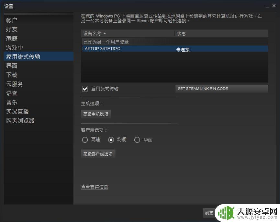Screen dimensions: 280x222
Task: Open the 语音 settings section
Action: (39, 93)
